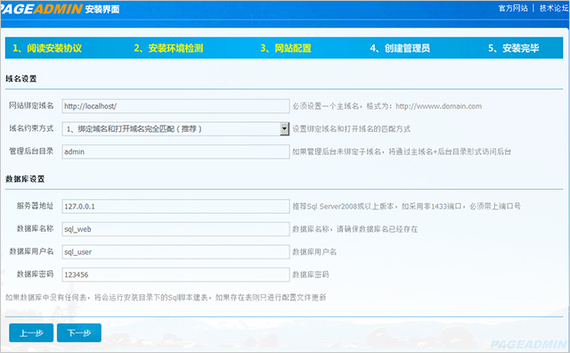Open the 技术论坛 link in header
This screenshot has width=570, height=353.
click(554, 8)
